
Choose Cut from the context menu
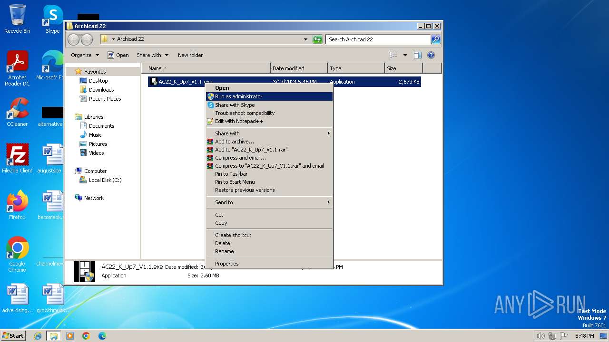269,215
